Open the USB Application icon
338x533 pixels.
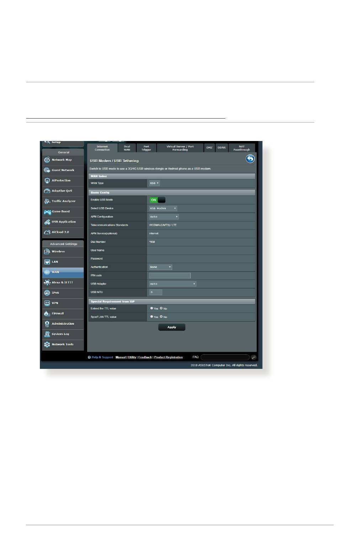[47, 222]
